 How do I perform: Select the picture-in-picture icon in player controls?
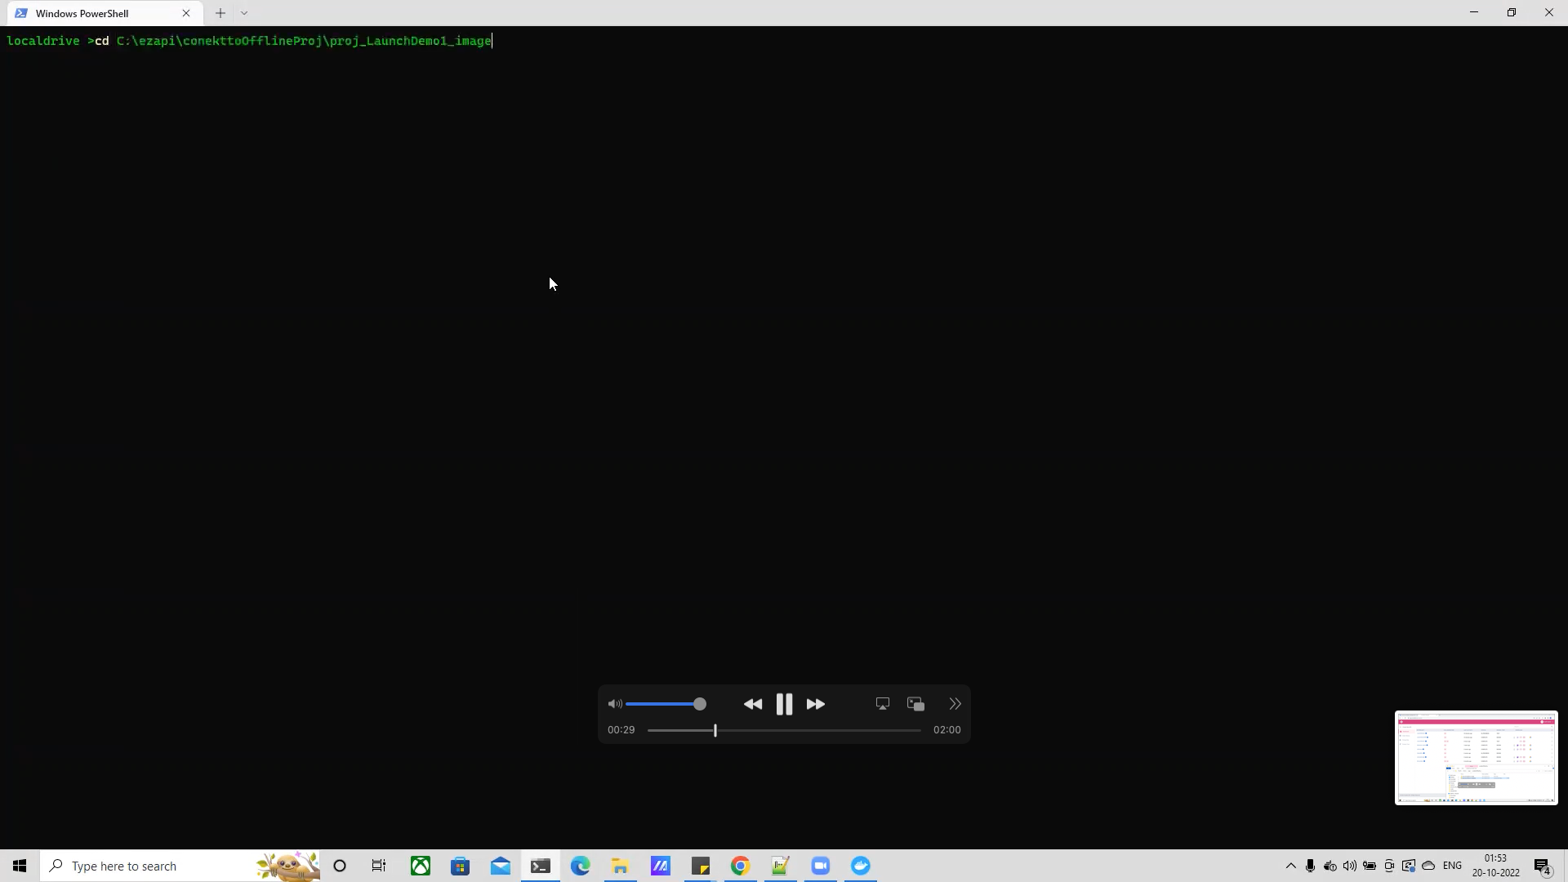(915, 703)
